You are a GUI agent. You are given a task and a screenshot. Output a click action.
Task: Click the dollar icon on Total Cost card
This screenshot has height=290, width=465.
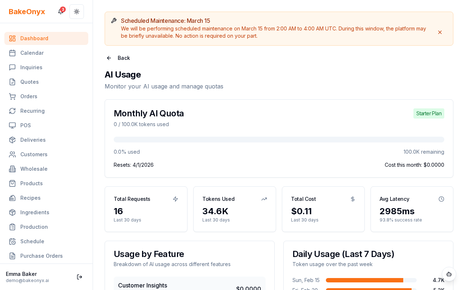click(353, 199)
